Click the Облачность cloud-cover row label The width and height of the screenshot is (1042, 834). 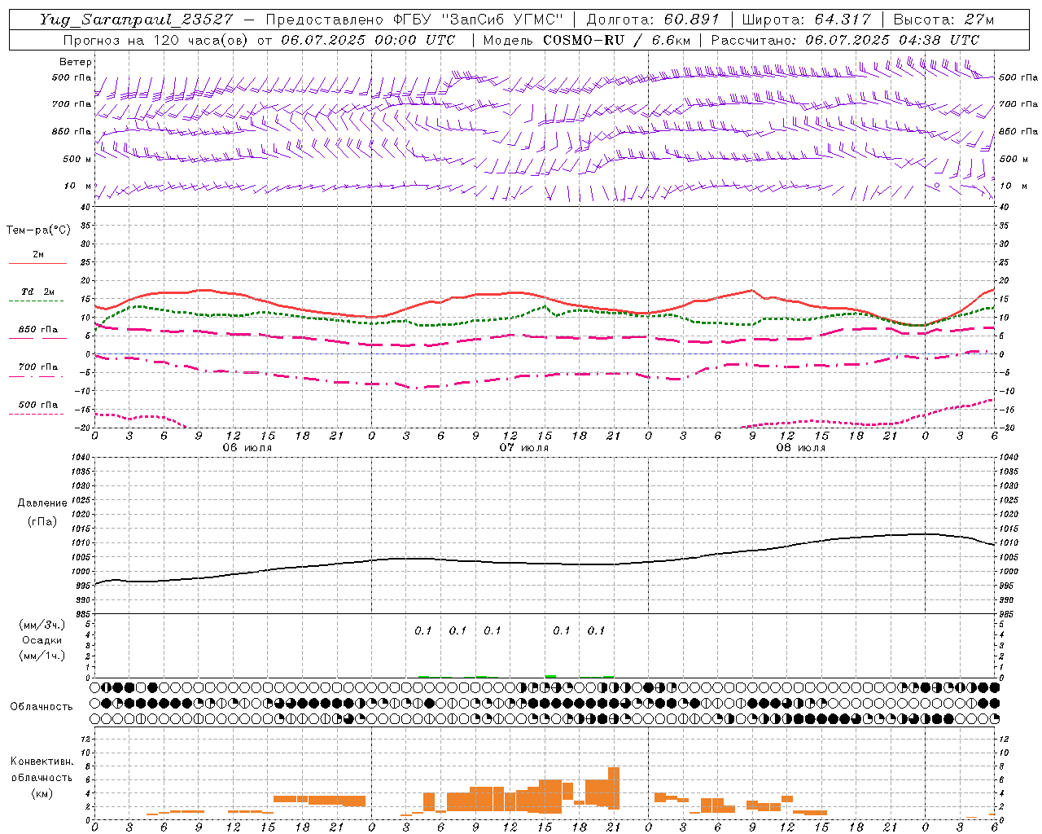coord(42,707)
